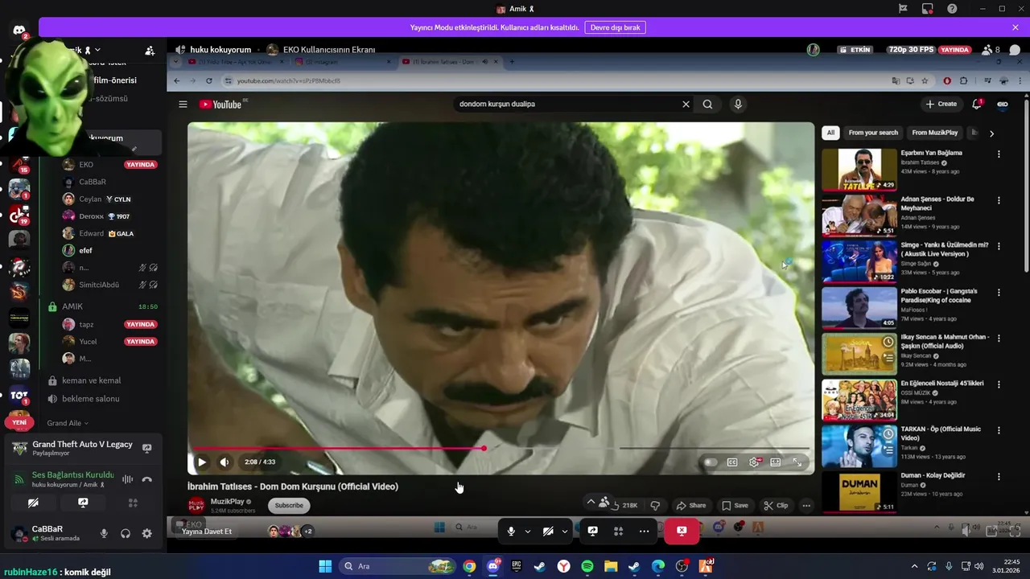The width and height of the screenshot is (1030, 579).
Task: Stream Grand Theft Auto V Legacy
Action: tap(146, 448)
